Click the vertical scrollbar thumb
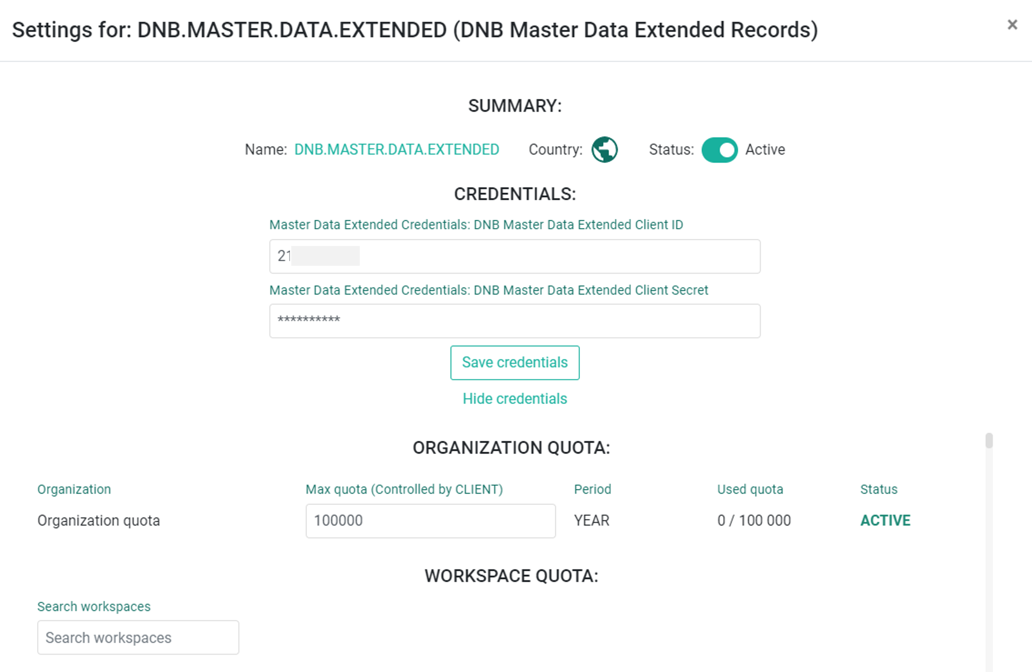 click(989, 440)
